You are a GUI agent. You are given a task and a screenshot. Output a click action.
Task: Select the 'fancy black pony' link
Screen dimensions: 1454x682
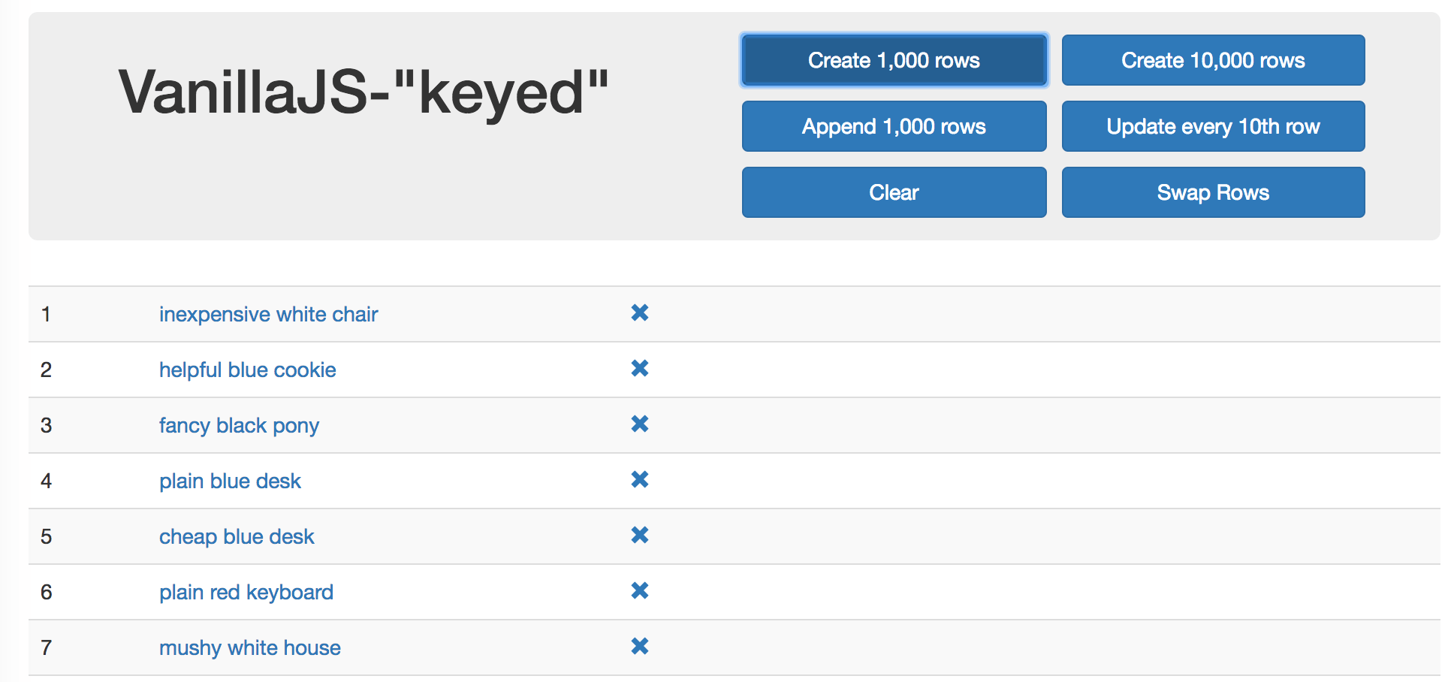(239, 425)
